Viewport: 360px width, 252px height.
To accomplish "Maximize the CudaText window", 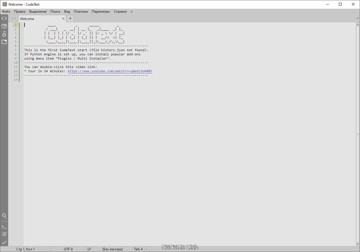I will [340, 4].
